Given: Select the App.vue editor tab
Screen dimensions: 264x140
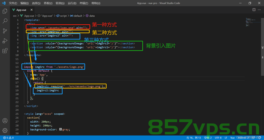Looking at the screenshot, I should point(22,10).
